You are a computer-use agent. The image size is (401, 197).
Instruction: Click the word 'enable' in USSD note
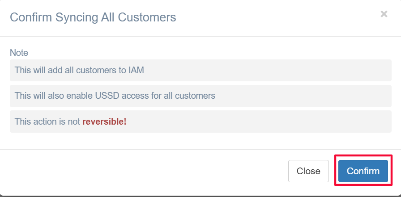click(81, 96)
